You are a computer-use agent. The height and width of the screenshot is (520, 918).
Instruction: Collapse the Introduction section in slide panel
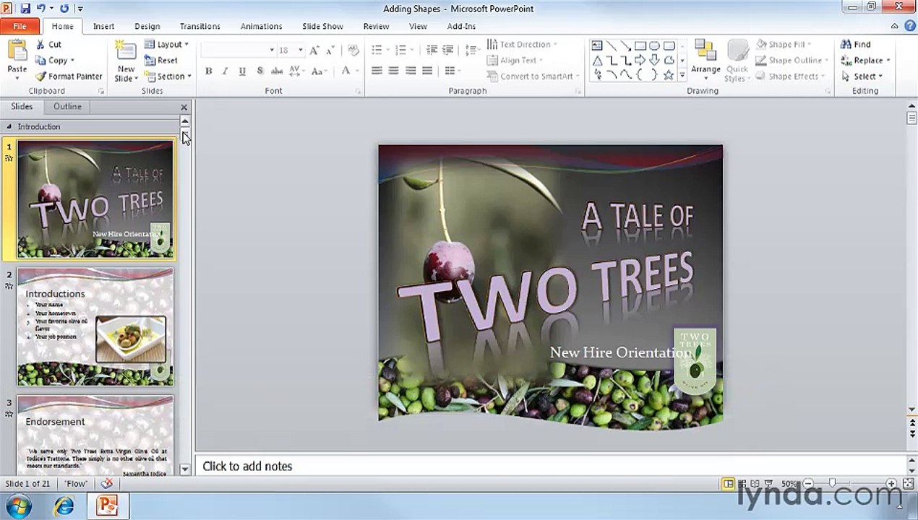pyautogui.click(x=9, y=126)
